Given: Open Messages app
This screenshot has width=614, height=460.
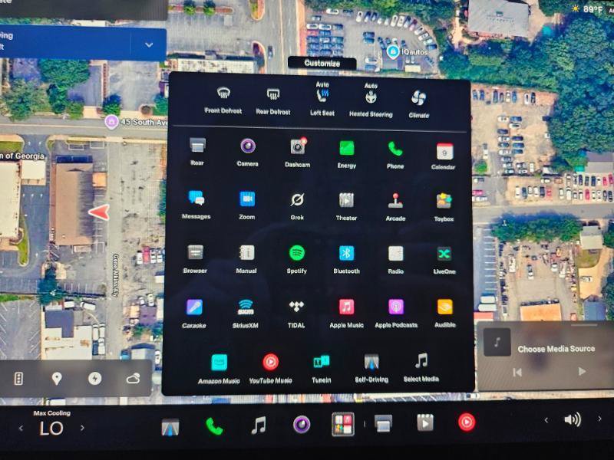Looking at the screenshot, I should (196, 204).
